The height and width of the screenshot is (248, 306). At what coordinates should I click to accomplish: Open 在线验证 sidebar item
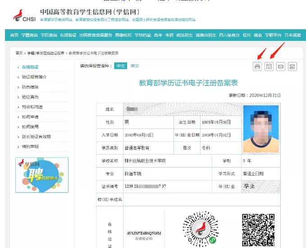pyautogui.click(x=30, y=67)
